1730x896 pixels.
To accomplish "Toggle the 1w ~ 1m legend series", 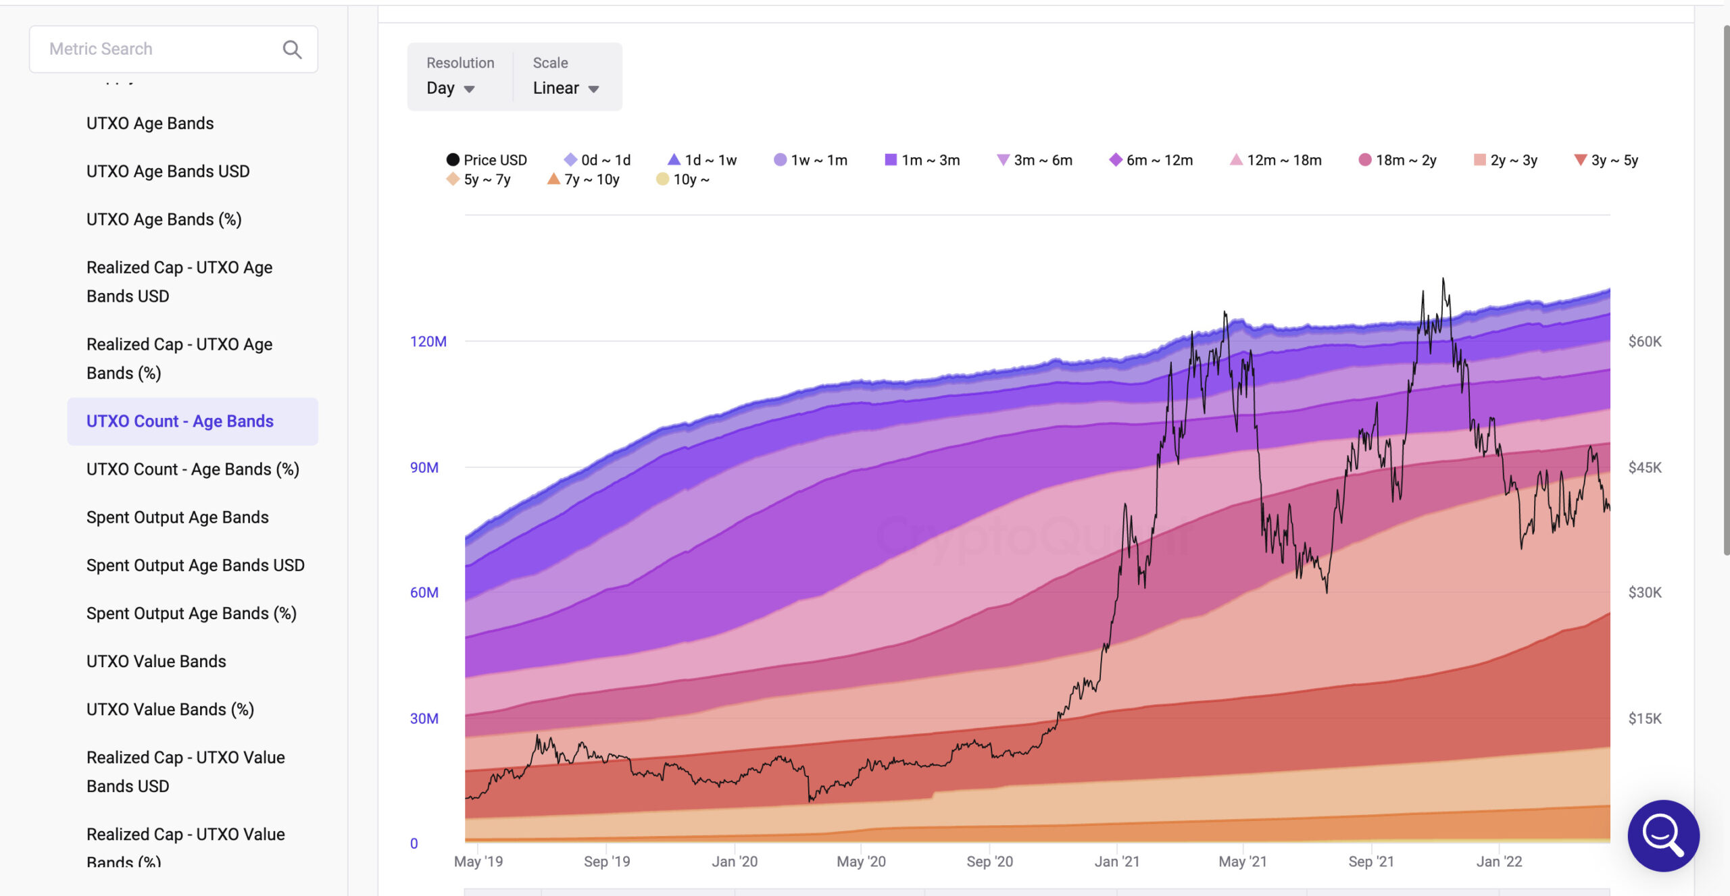I will click(811, 160).
